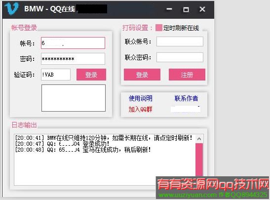Image resolution: width=270 pixels, height=200 pixels.
Task: Click the 联众密码 input field
Action: coord(180,57)
